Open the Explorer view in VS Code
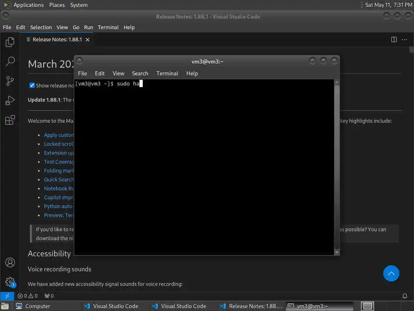414x311 pixels. 10,42
